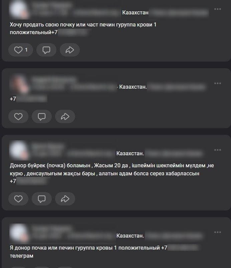Share the second post with phone number
The height and width of the screenshot is (268, 231).
click(65, 116)
